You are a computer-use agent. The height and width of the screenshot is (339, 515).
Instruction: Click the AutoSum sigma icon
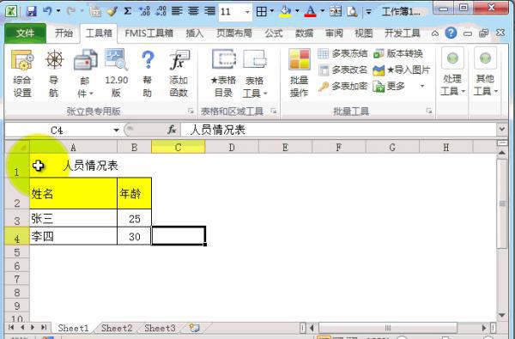coord(128,11)
